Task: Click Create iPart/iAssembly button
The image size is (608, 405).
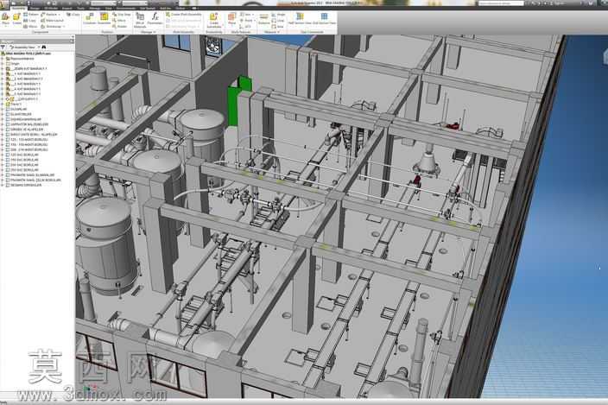Action: pyautogui.click(x=184, y=15)
